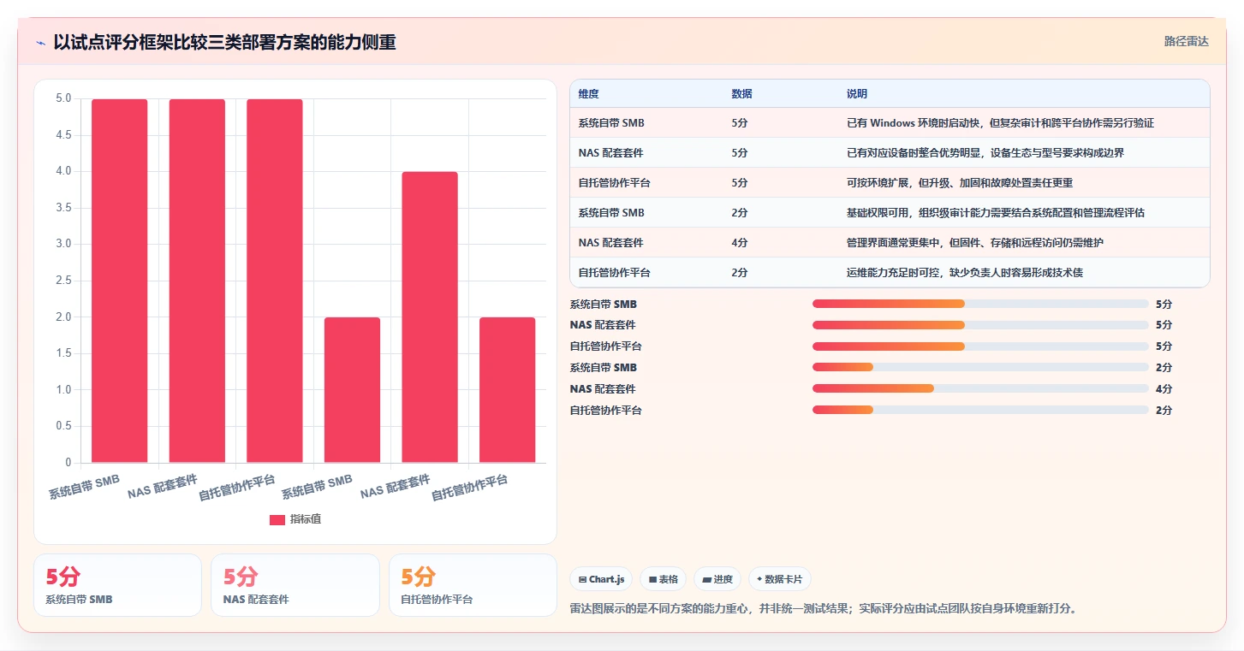1244x651 pixels.
Task: Click the 5分 系统自带 SMB summary card
Action: [118, 585]
